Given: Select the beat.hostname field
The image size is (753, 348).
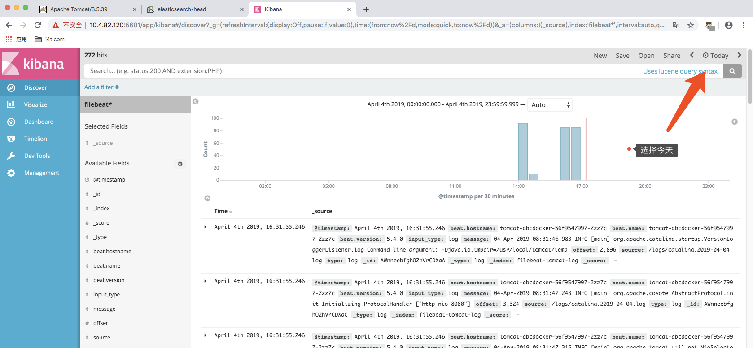Looking at the screenshot, I should point(112,252).
